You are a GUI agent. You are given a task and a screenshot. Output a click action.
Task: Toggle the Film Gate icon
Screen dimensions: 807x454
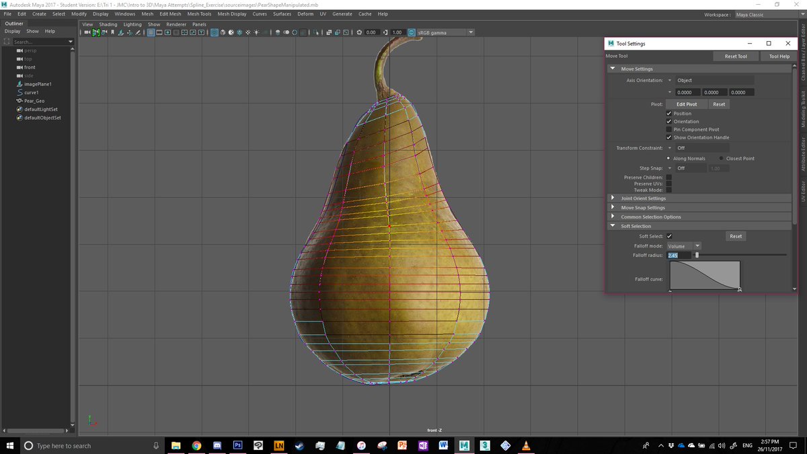click(159, 32)
